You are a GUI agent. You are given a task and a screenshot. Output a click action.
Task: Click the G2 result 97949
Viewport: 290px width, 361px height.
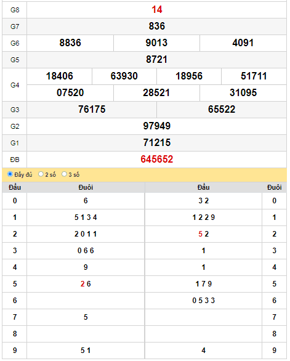pyautogui.click(x=157, y=126)
